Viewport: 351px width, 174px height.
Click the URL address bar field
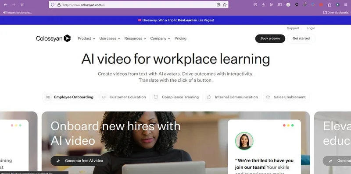[x=138, y=5]
